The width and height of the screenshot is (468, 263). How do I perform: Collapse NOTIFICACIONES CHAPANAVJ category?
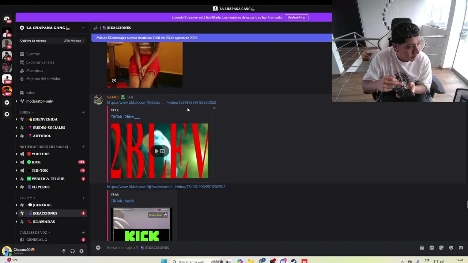45,147
